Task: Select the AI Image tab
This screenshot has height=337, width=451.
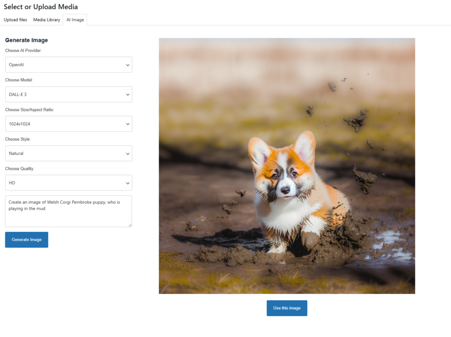Action: point(75,20)
